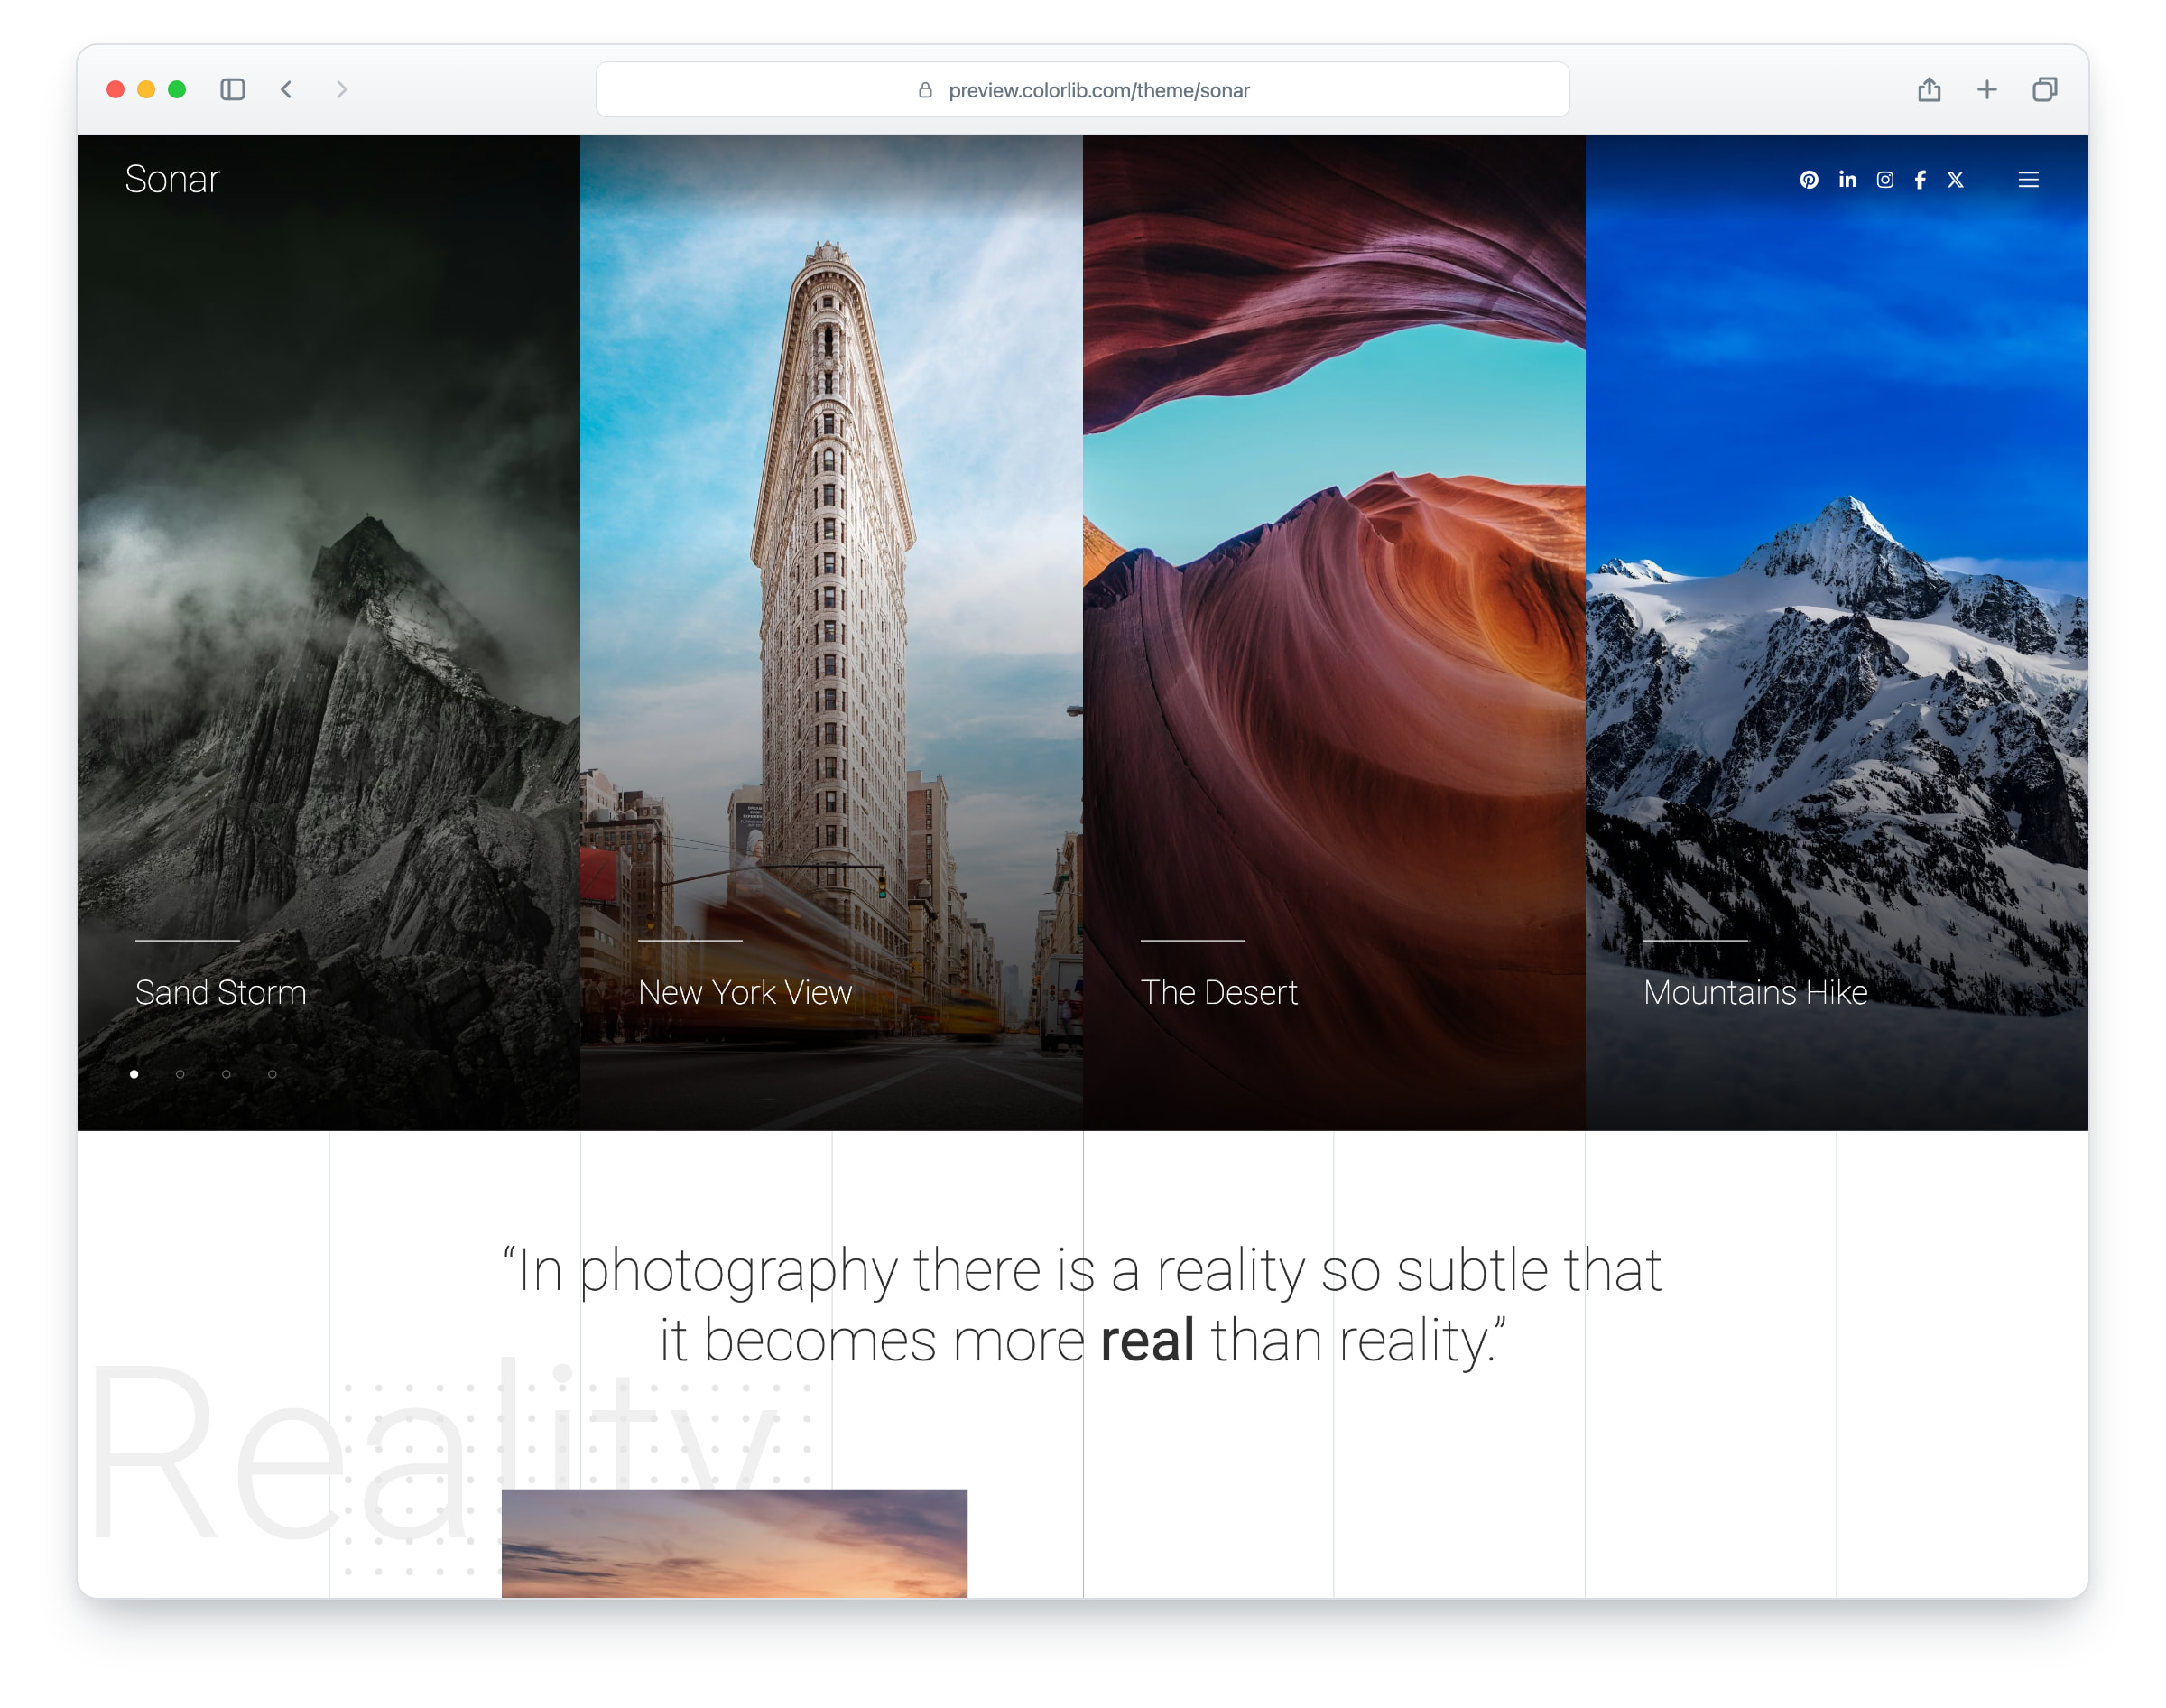Click the browser Share icon

(x=1930, y=90)
